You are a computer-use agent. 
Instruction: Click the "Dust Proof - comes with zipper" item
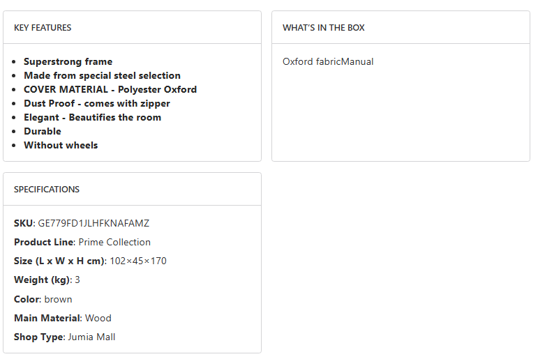(97, 103)
